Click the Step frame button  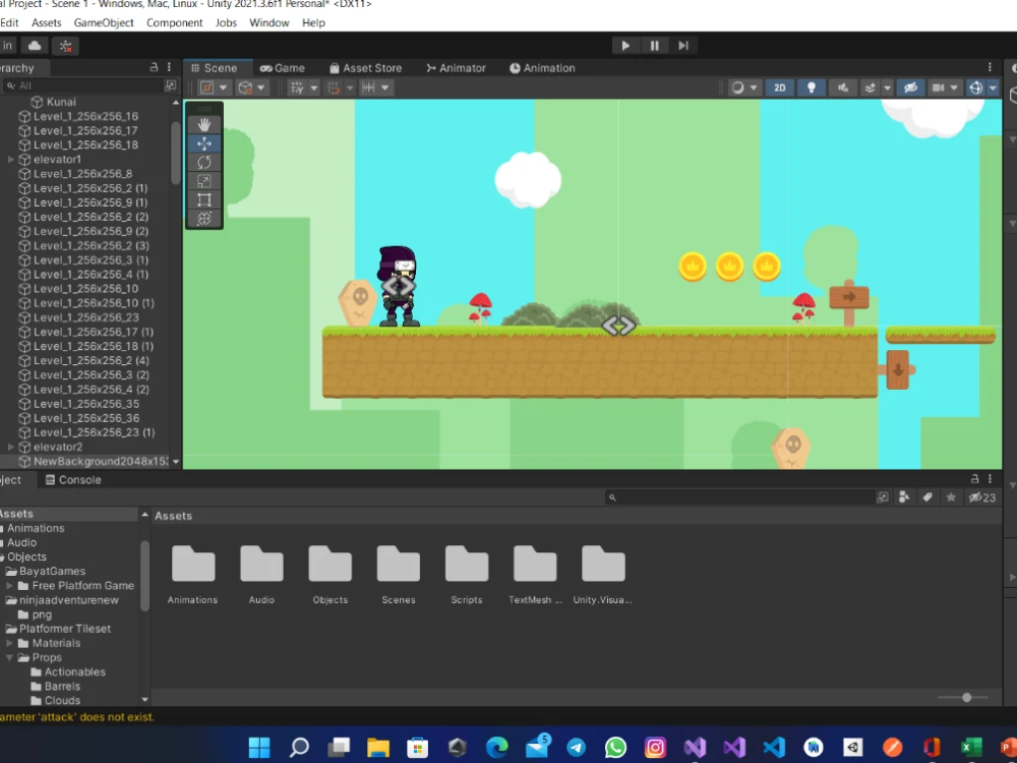point(683,45)
